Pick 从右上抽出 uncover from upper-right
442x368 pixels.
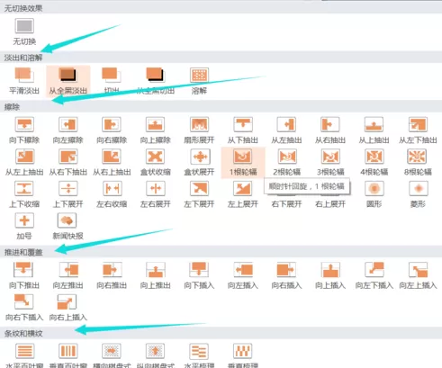[112, 163]
